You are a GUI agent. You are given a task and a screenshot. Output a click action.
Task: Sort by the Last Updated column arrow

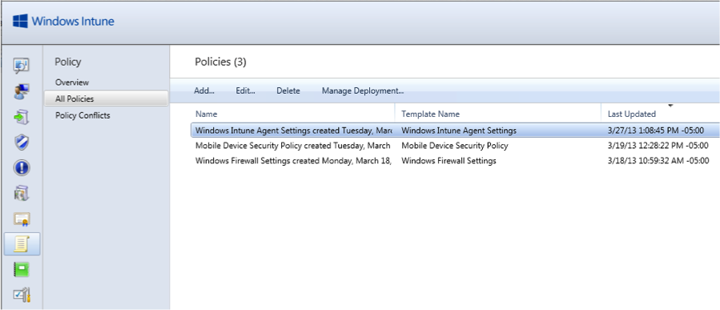coord(670,106)
